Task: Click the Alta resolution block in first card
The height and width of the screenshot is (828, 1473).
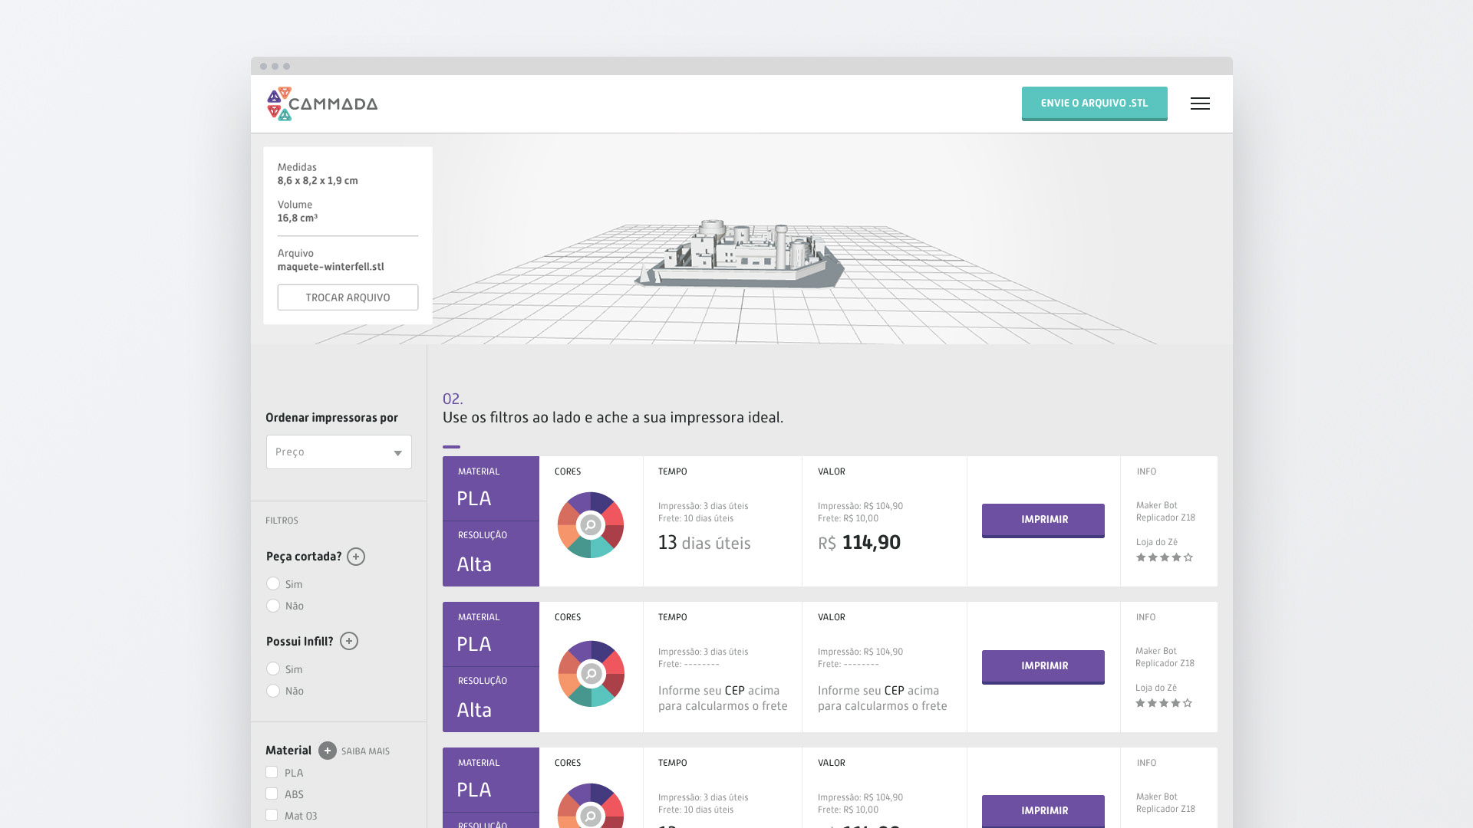Action: [491, 554]
